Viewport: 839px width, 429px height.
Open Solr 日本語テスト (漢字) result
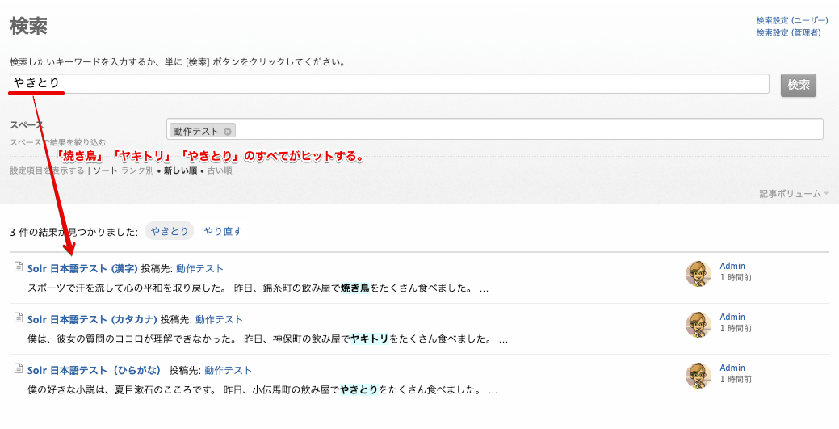click(82, 269)
